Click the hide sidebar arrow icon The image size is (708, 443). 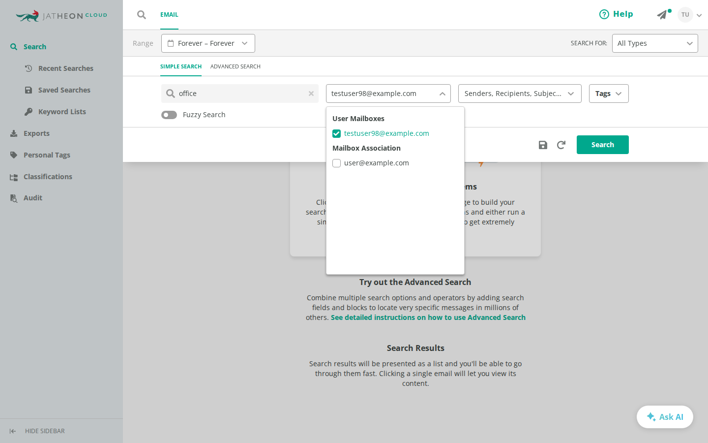(x=13, y=431)
